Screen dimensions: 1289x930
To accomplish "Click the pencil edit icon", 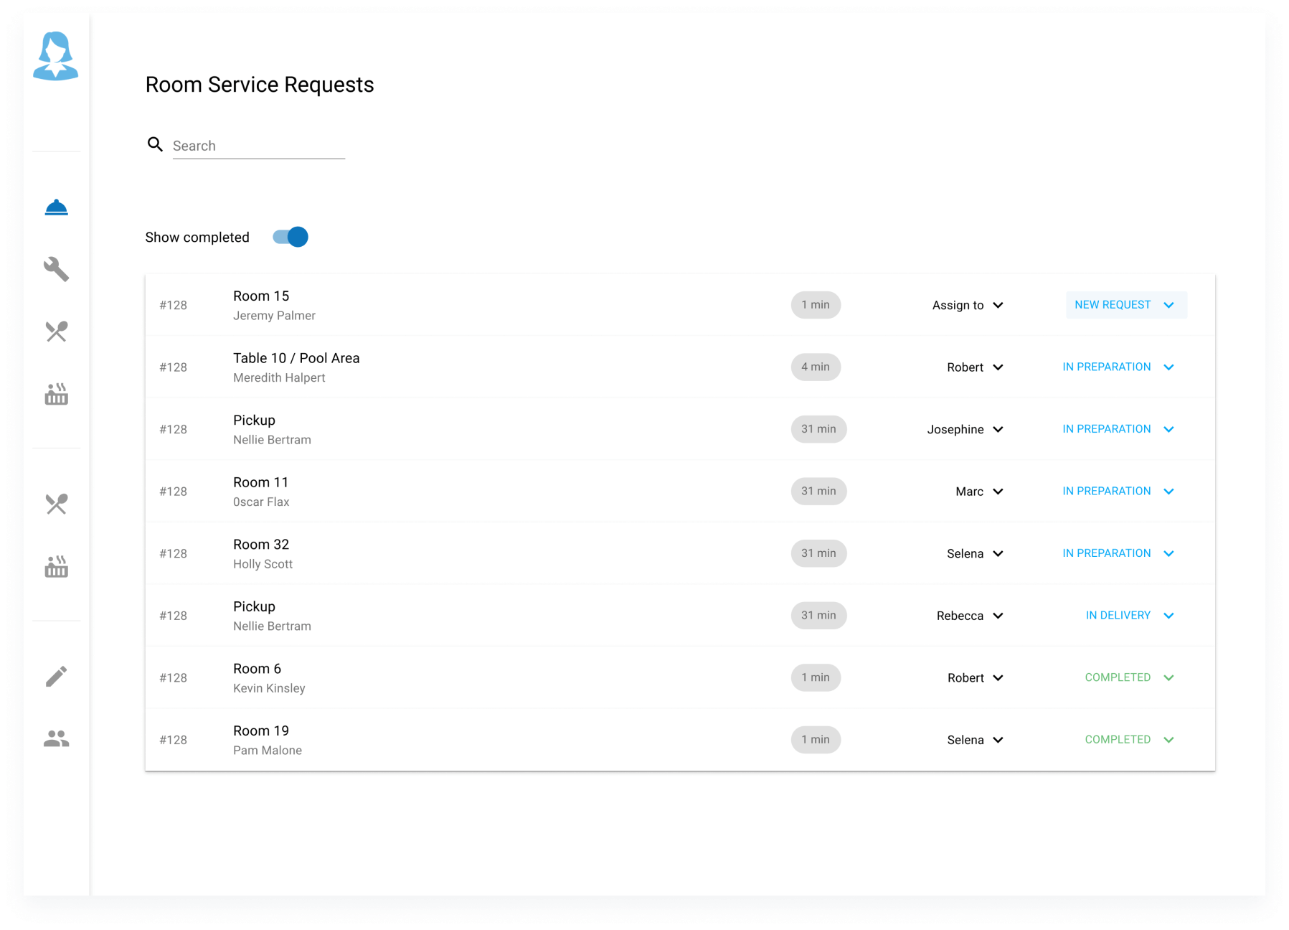I will pyautogui.click(x=56, y=676).
